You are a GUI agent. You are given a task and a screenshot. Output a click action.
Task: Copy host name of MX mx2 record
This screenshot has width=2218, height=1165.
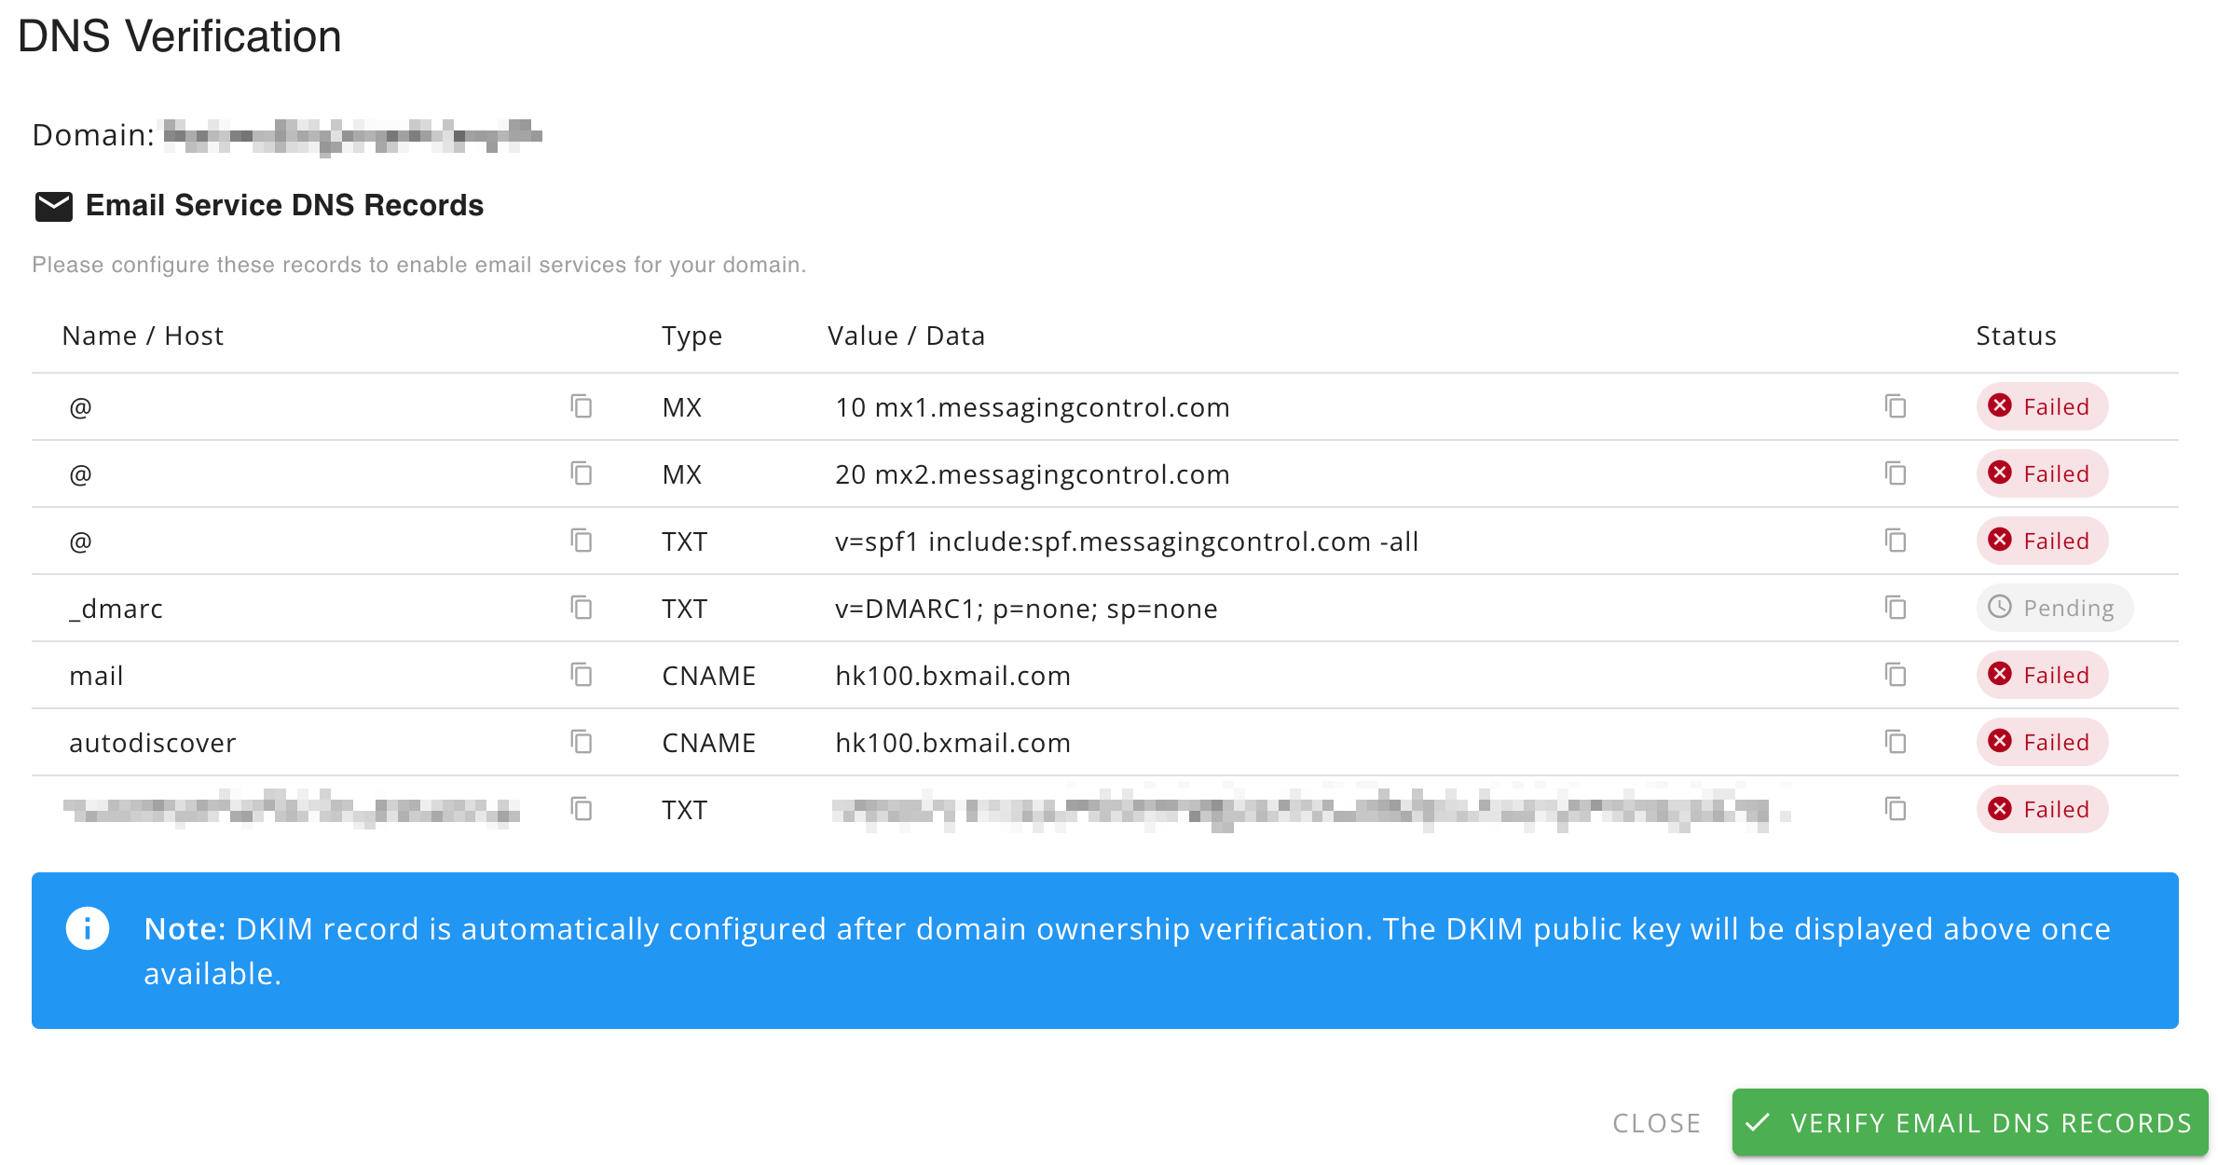[x=582, y=473]
